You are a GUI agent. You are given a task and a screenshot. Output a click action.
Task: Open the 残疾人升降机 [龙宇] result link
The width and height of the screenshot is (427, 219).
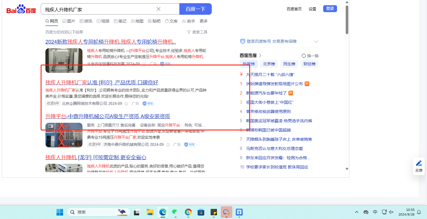pyautogui.click(x=96, y=157)
